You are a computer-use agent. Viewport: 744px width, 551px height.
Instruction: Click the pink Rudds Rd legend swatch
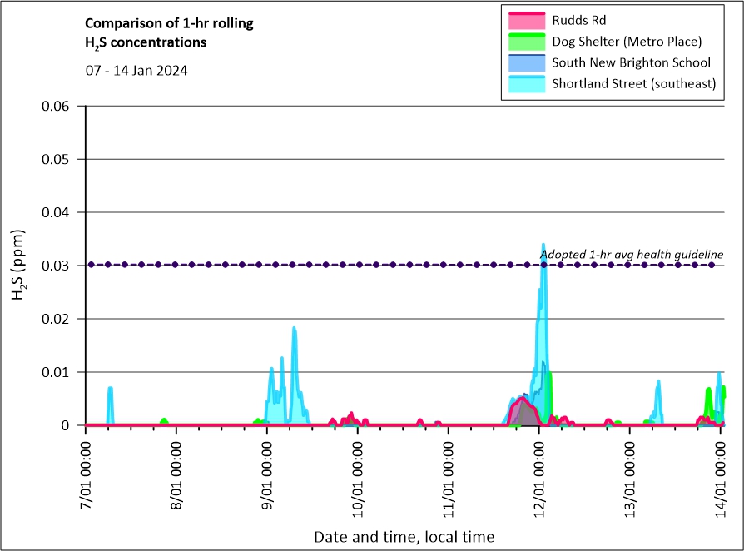[x=526, y=20]
